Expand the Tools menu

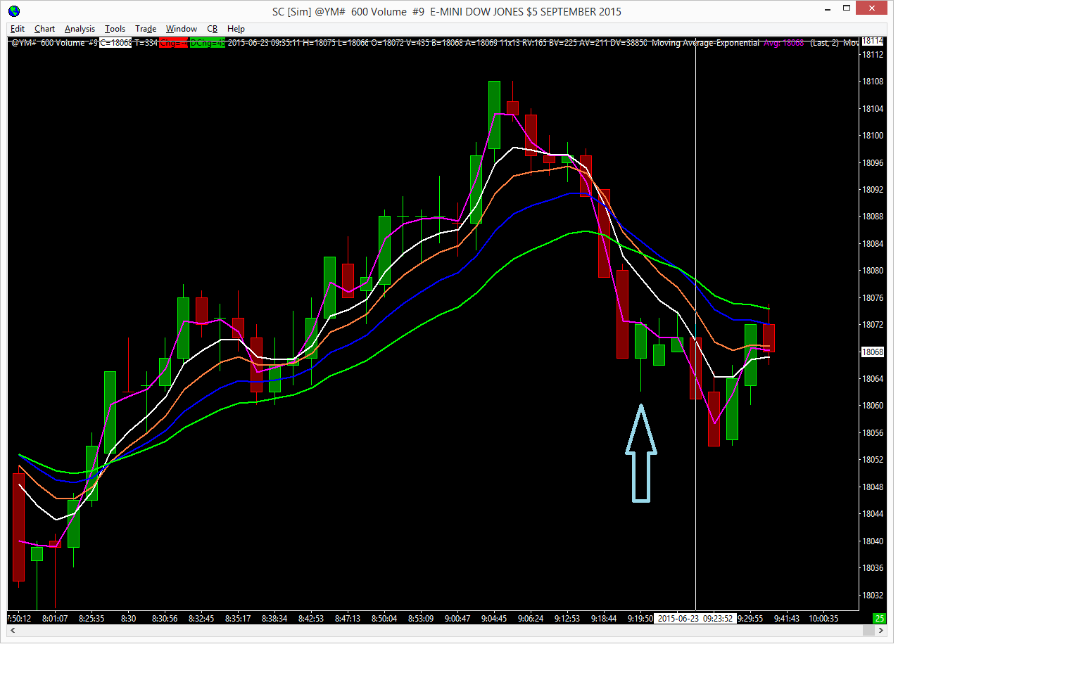tap(115, 29)
